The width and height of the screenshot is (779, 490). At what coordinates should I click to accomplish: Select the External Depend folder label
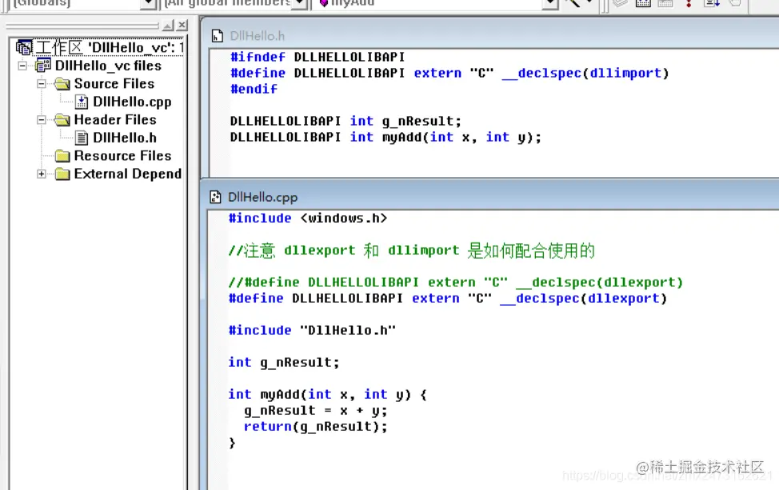(x=128, y=174)
